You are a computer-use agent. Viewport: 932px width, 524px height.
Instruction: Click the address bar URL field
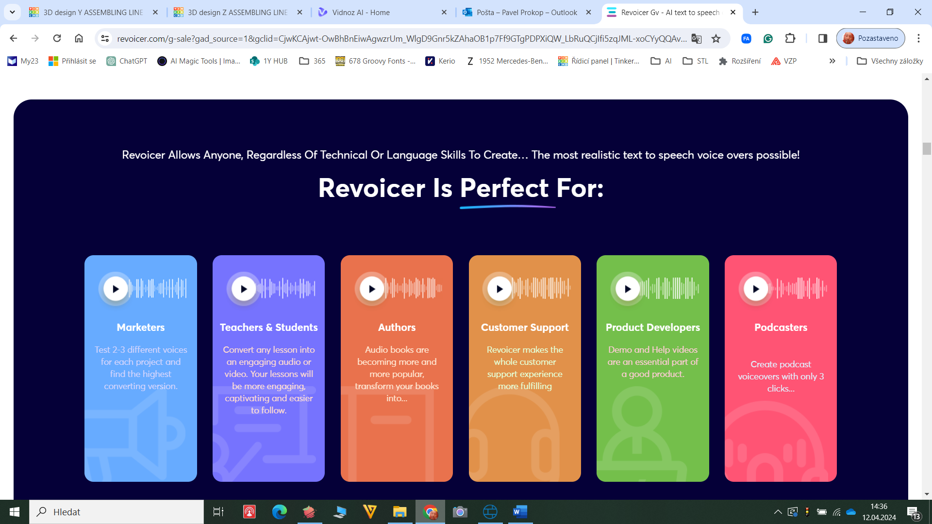tap(401, 38)
